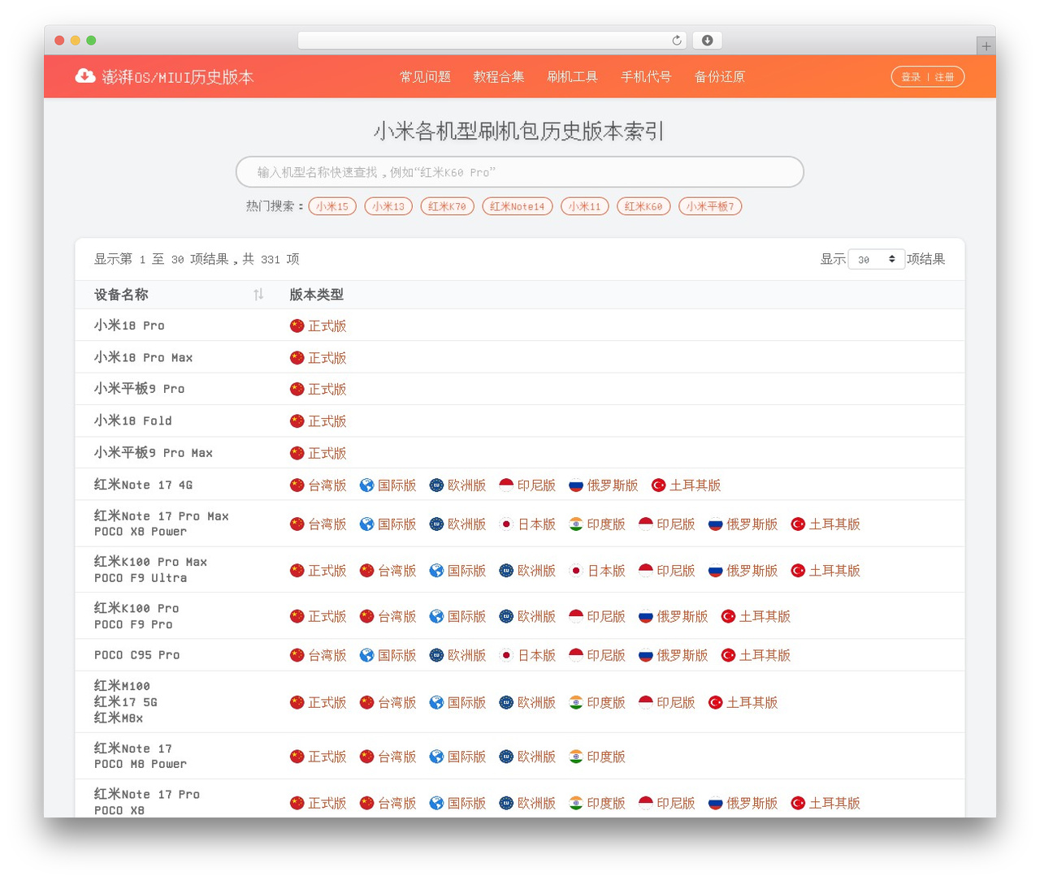Image resolution: width=1040 pixels, height=880 pixels.
Task: Open 教程合集 menu item
Action: point(499,76)
